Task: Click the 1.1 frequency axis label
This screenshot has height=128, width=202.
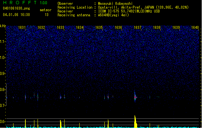Action: pos(3,42)
